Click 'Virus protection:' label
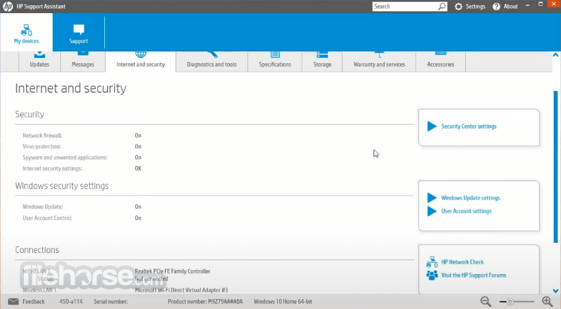The height and width of the screenshot is (309, 561). coord(42,146)
